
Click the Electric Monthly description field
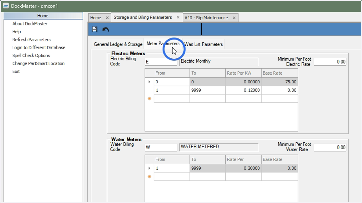pyautogui.click(x=219, y=62)
